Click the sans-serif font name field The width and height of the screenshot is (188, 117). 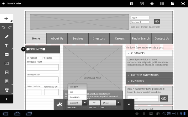(x=75, y=103)
